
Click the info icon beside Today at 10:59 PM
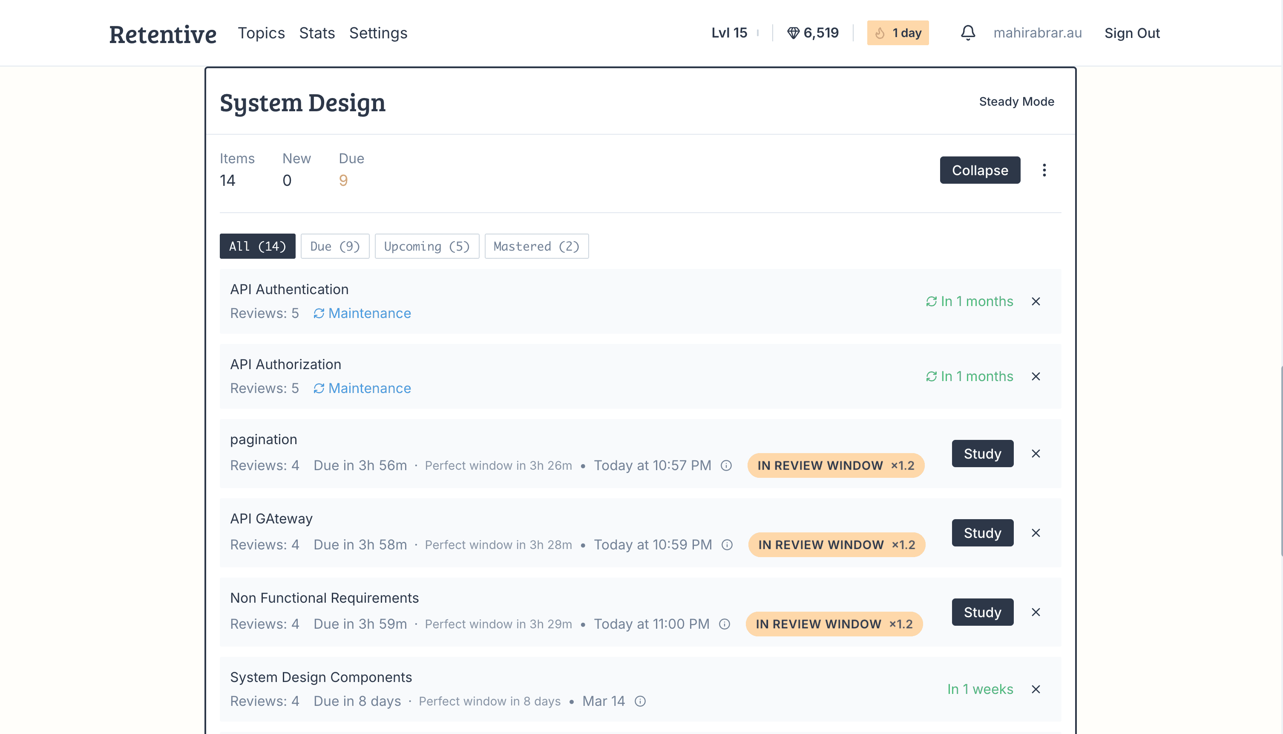point(727,545)
